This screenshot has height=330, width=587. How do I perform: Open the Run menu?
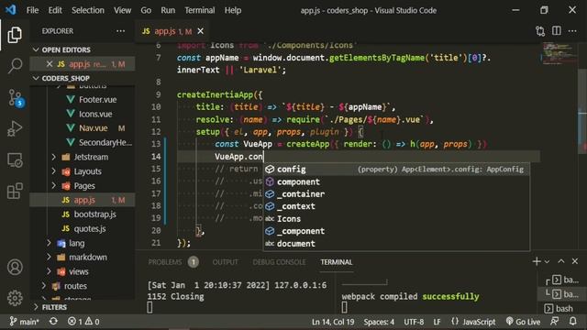(168, 10)
